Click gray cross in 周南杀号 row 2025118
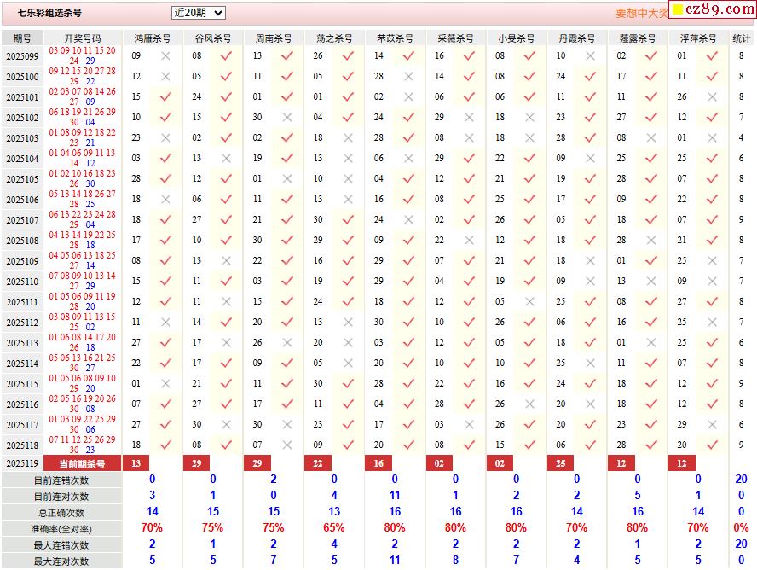The image size is (757, 570). pyautogui.click(x=287, y=445)
